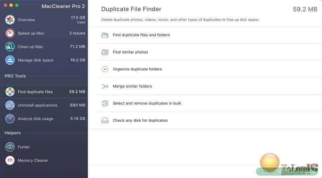322x178 pixels.
Task: Click the Memory Cleaner 'm' icon
Action: coord(10,160)
